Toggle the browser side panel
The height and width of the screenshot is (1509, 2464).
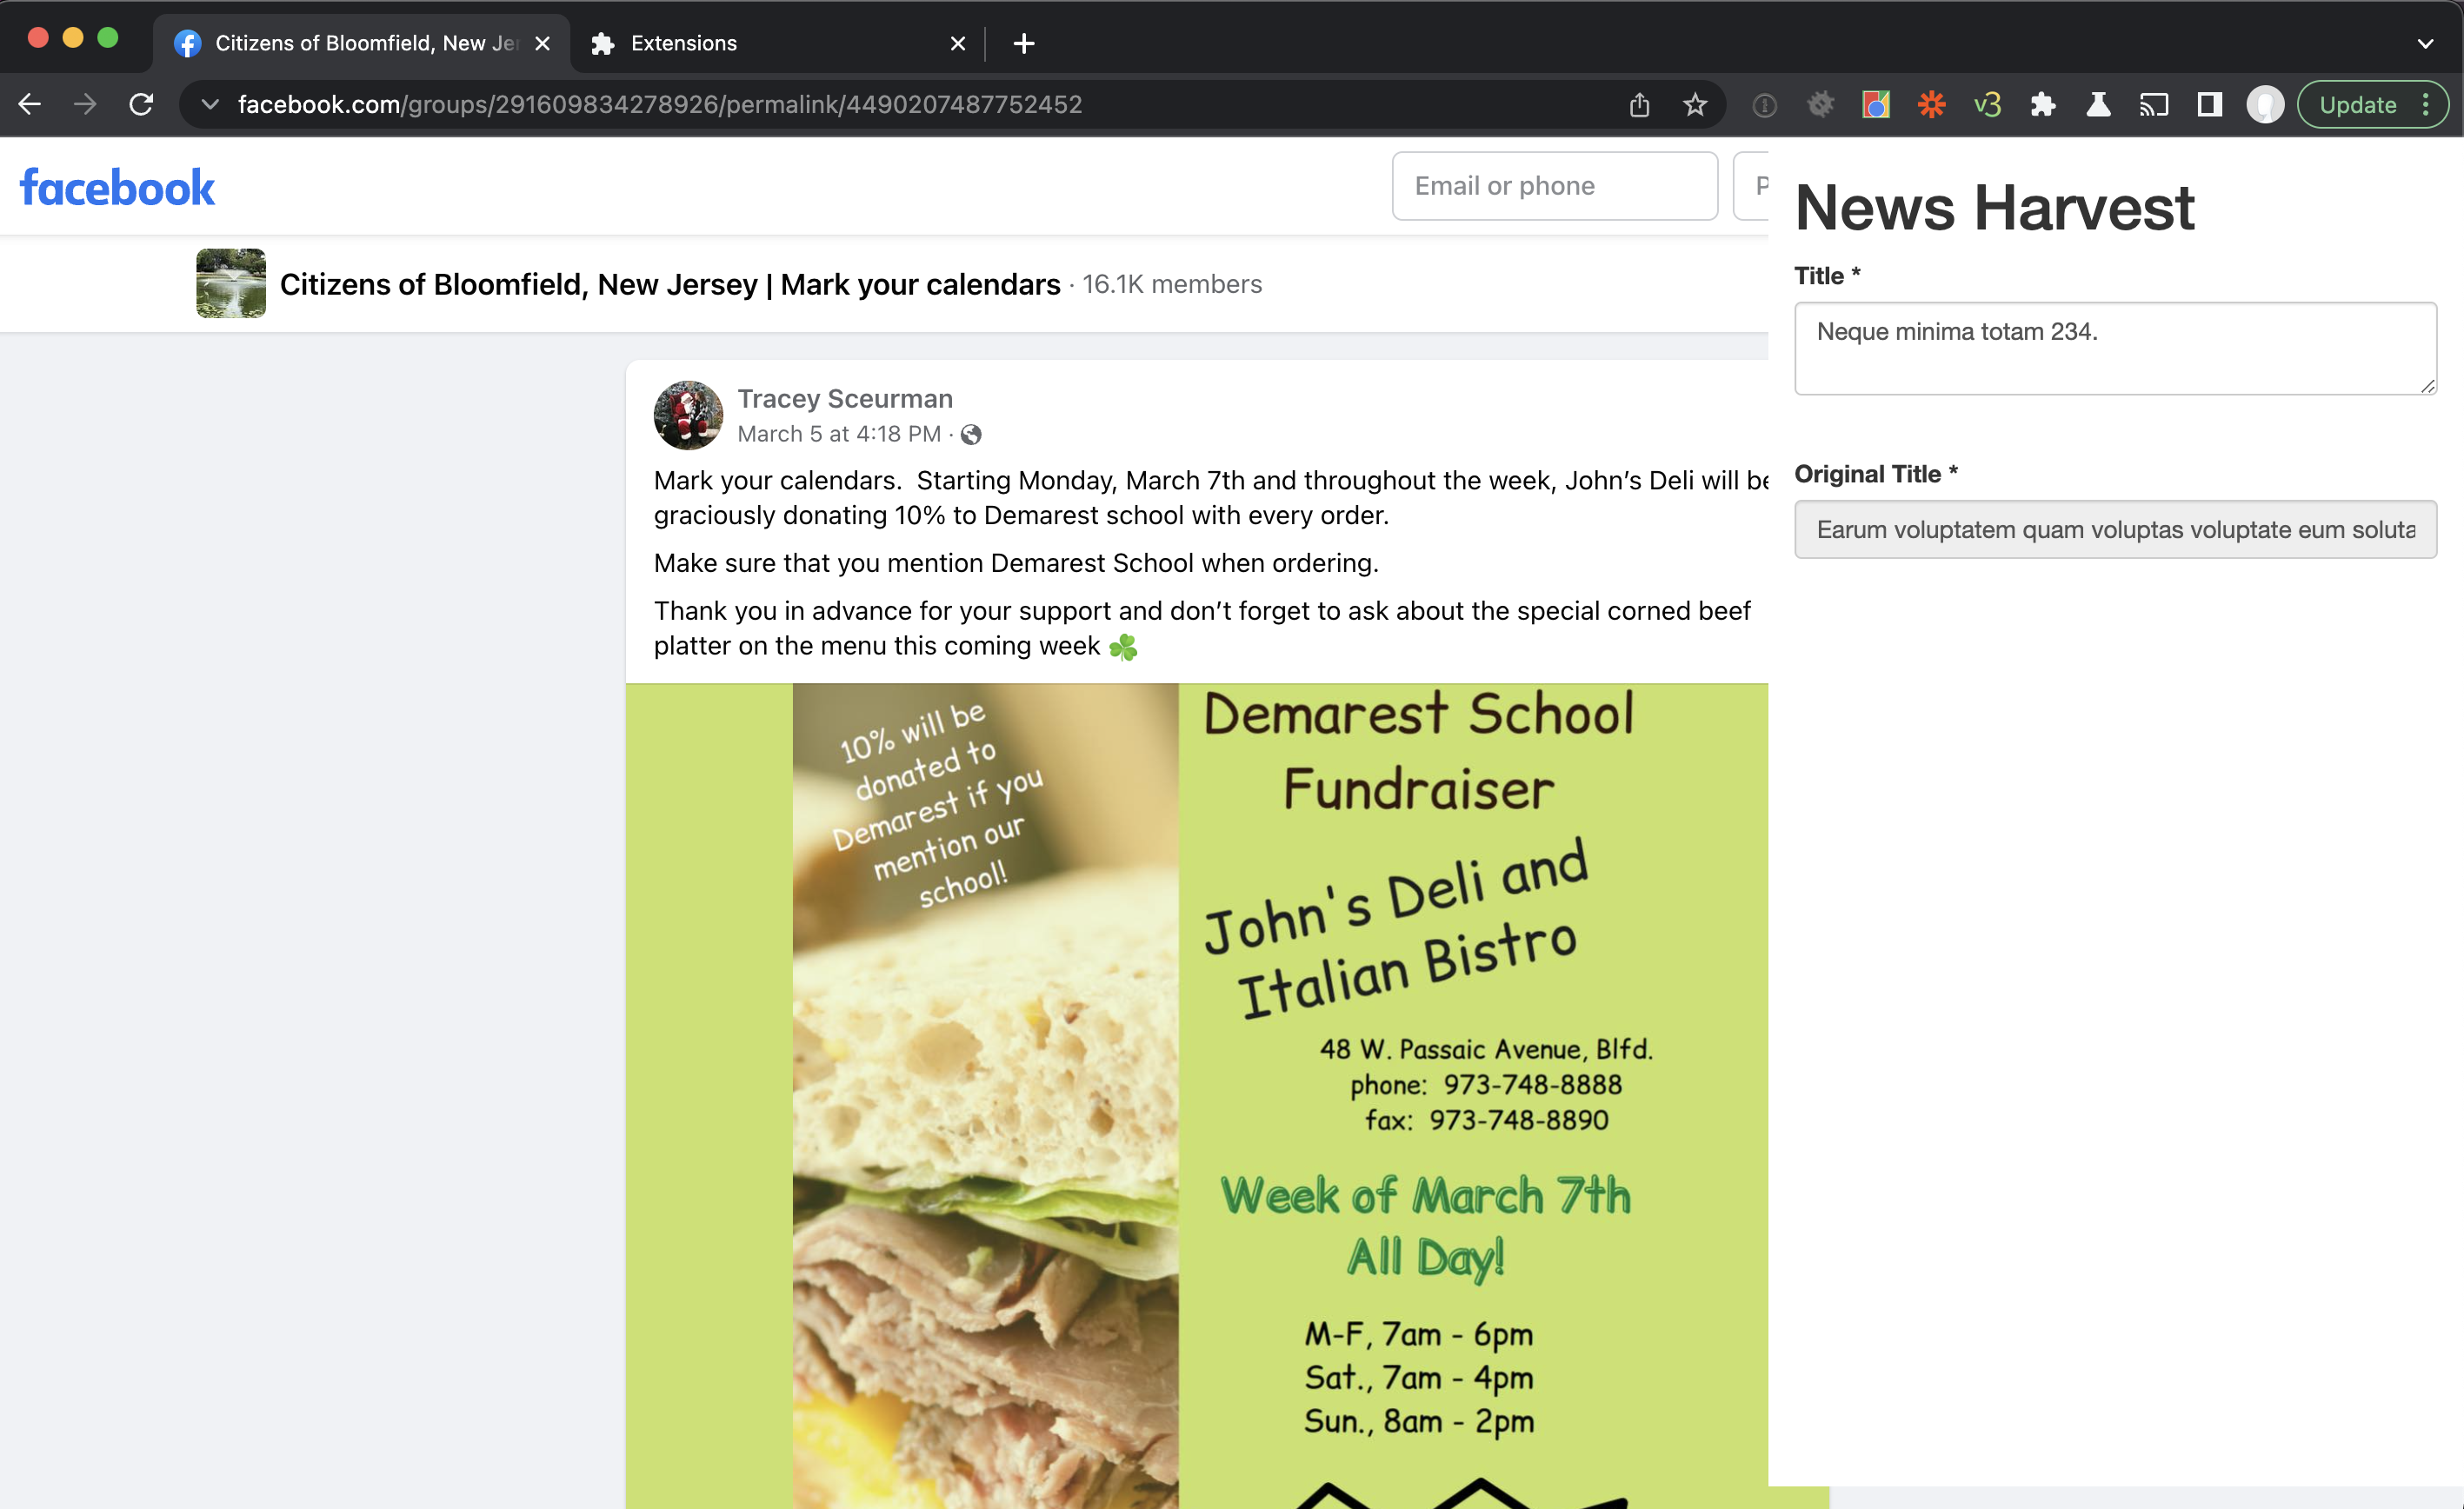(2209, 105)
